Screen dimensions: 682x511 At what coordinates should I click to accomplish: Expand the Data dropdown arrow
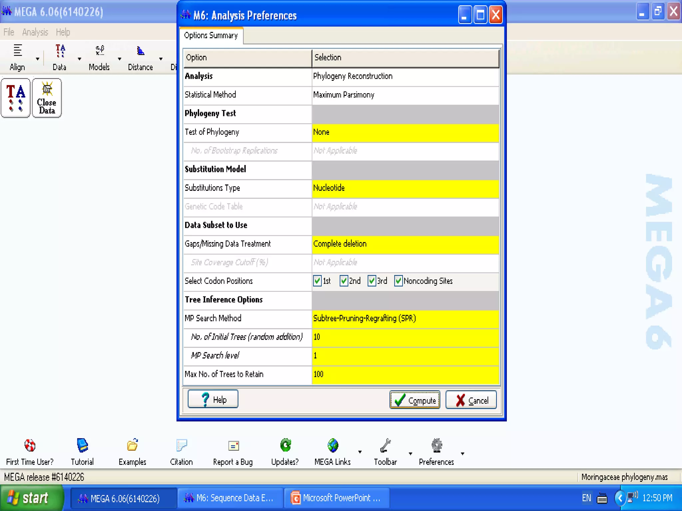click(x=79, y=59)
